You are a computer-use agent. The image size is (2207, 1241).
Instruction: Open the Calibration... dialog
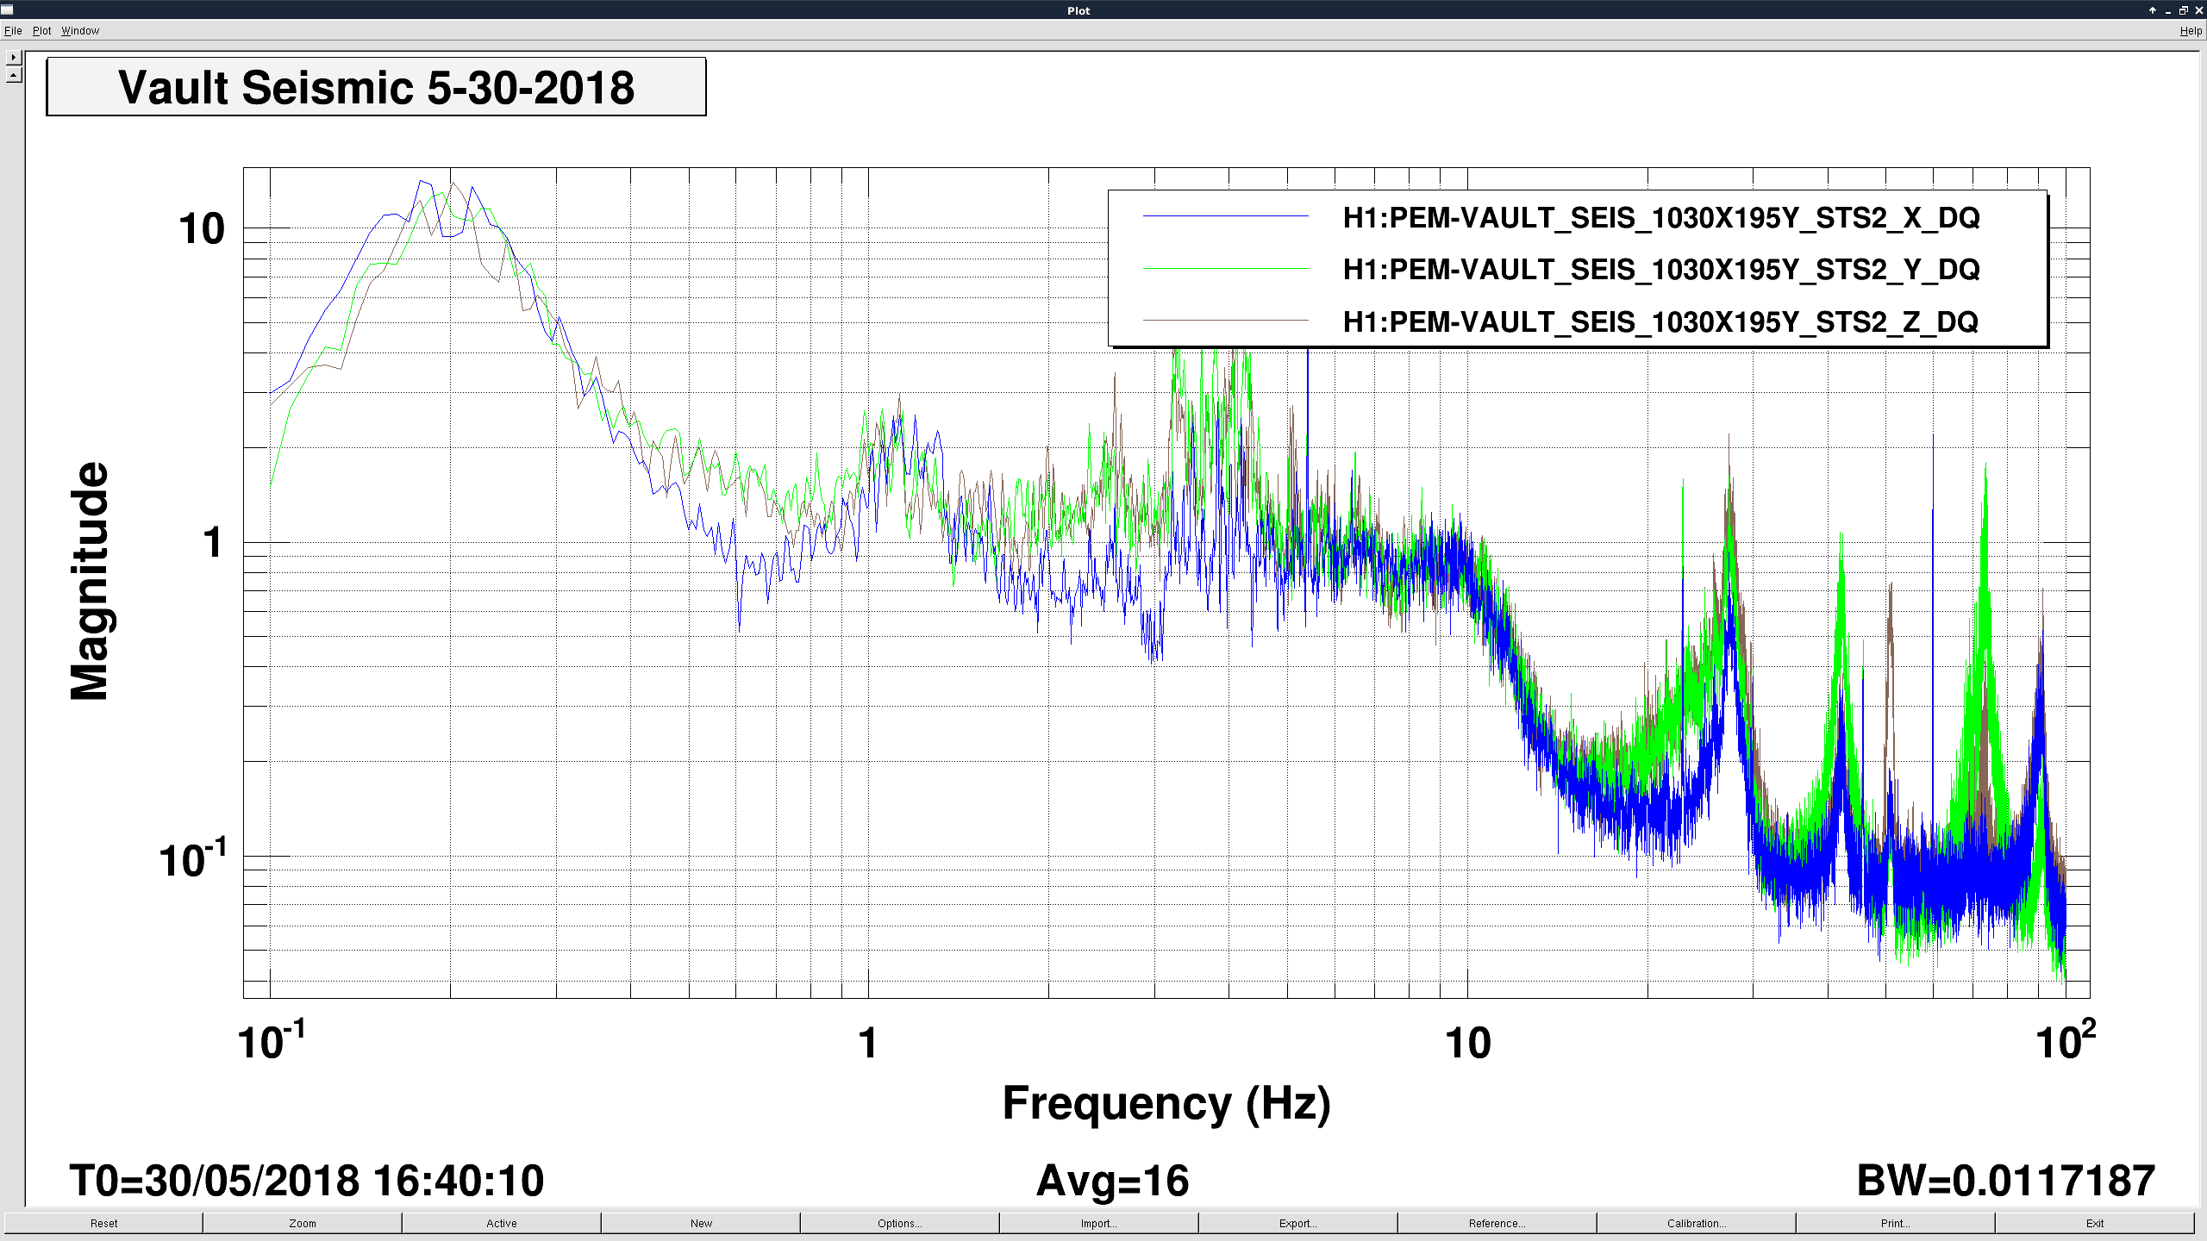tap(1696, 1223)
